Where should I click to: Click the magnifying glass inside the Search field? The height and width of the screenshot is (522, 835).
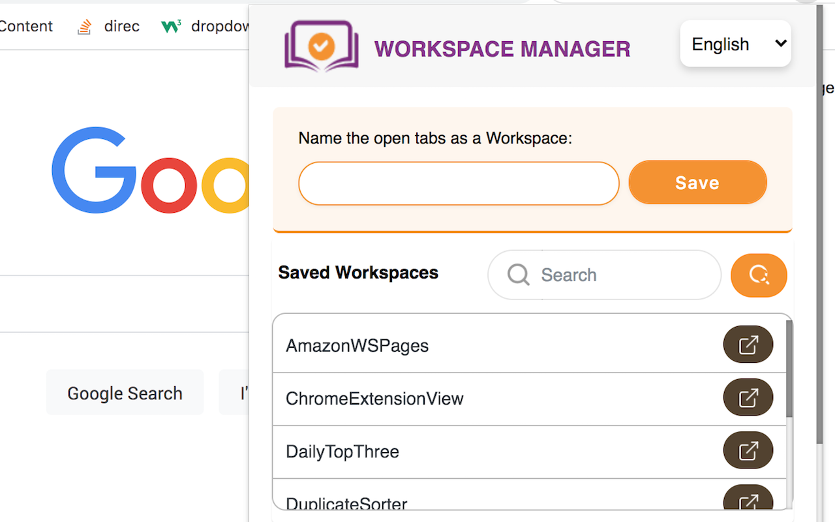[517, 275]
